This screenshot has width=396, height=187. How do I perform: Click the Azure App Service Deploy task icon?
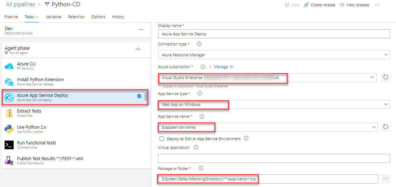[x=9, y=98]
